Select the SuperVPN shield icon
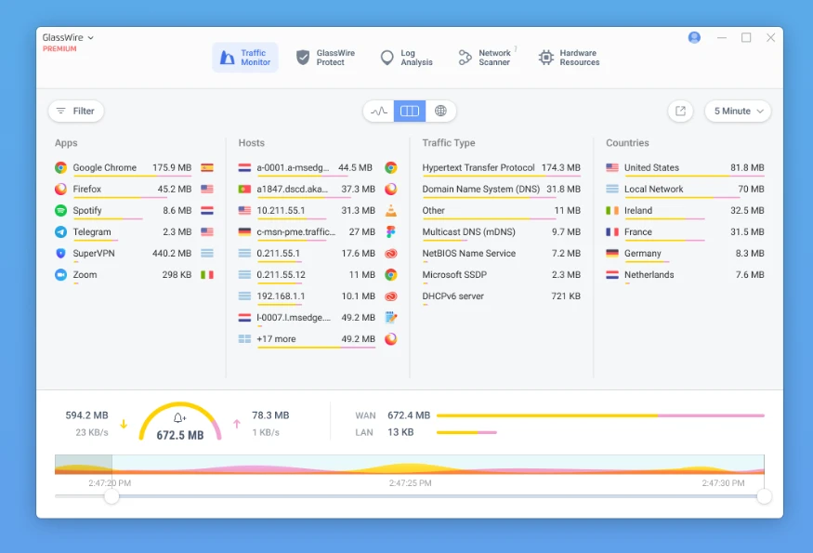The image size is (813, 553). 60,253
